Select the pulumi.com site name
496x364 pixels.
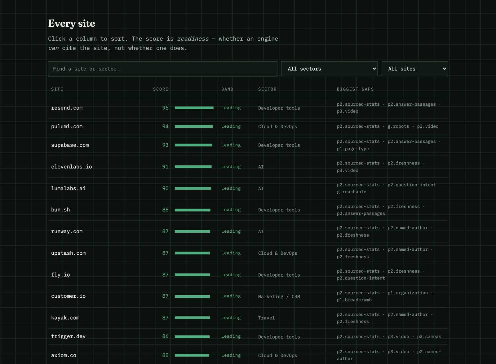67,126
